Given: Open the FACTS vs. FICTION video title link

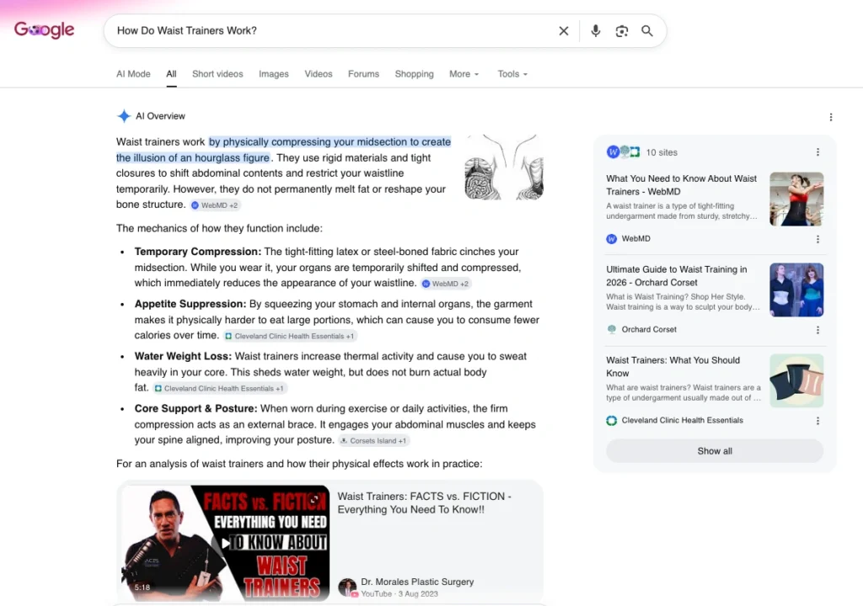Looking at the screenshot, I should coord(425,502).
